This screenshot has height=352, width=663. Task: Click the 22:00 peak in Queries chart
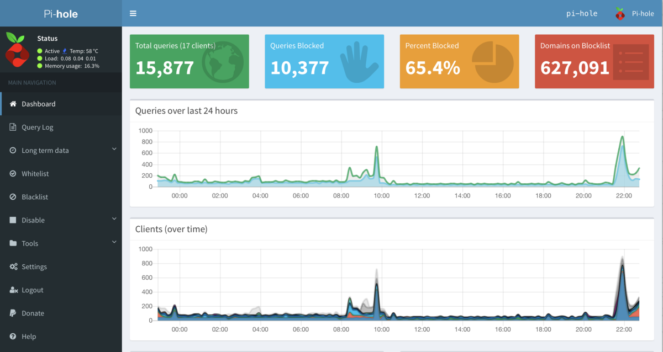point(623,137)
